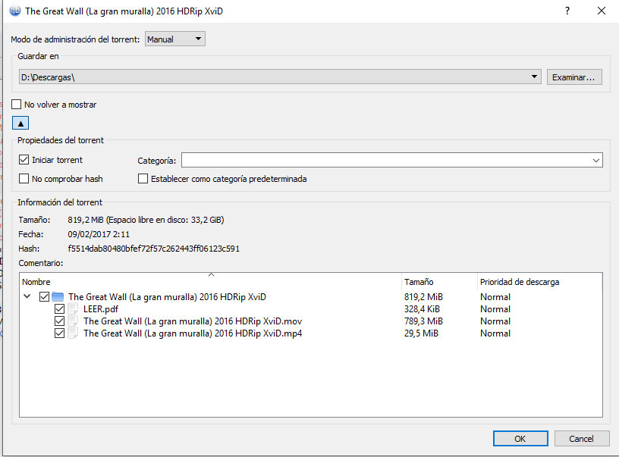This screenshot has width=619, height=457.
Task: Click Normal priority for LEER.pdf
Action: point(495,309)
